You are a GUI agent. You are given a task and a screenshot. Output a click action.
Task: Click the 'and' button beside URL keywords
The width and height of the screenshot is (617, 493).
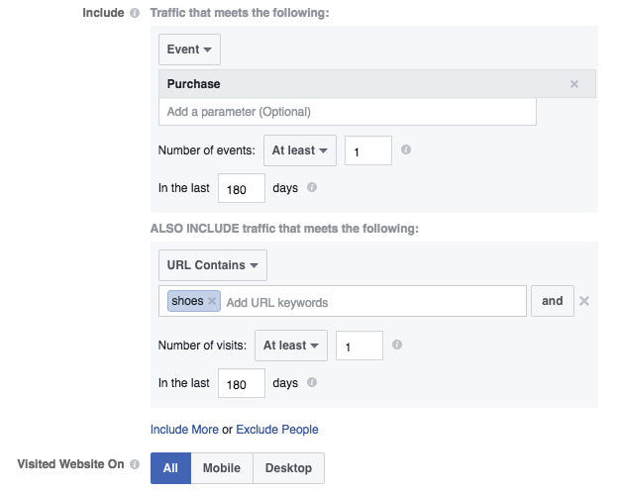coord(552,301)
